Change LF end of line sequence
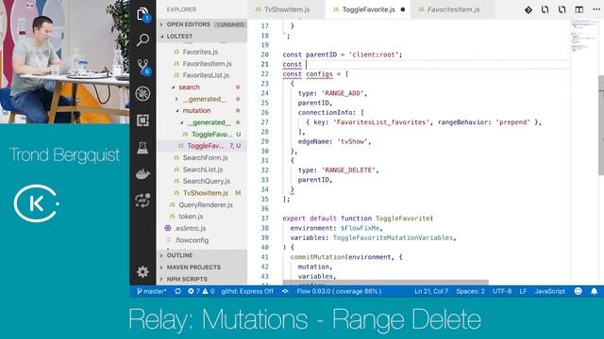The height and width of the screenshot is (339, 604). 523,291
